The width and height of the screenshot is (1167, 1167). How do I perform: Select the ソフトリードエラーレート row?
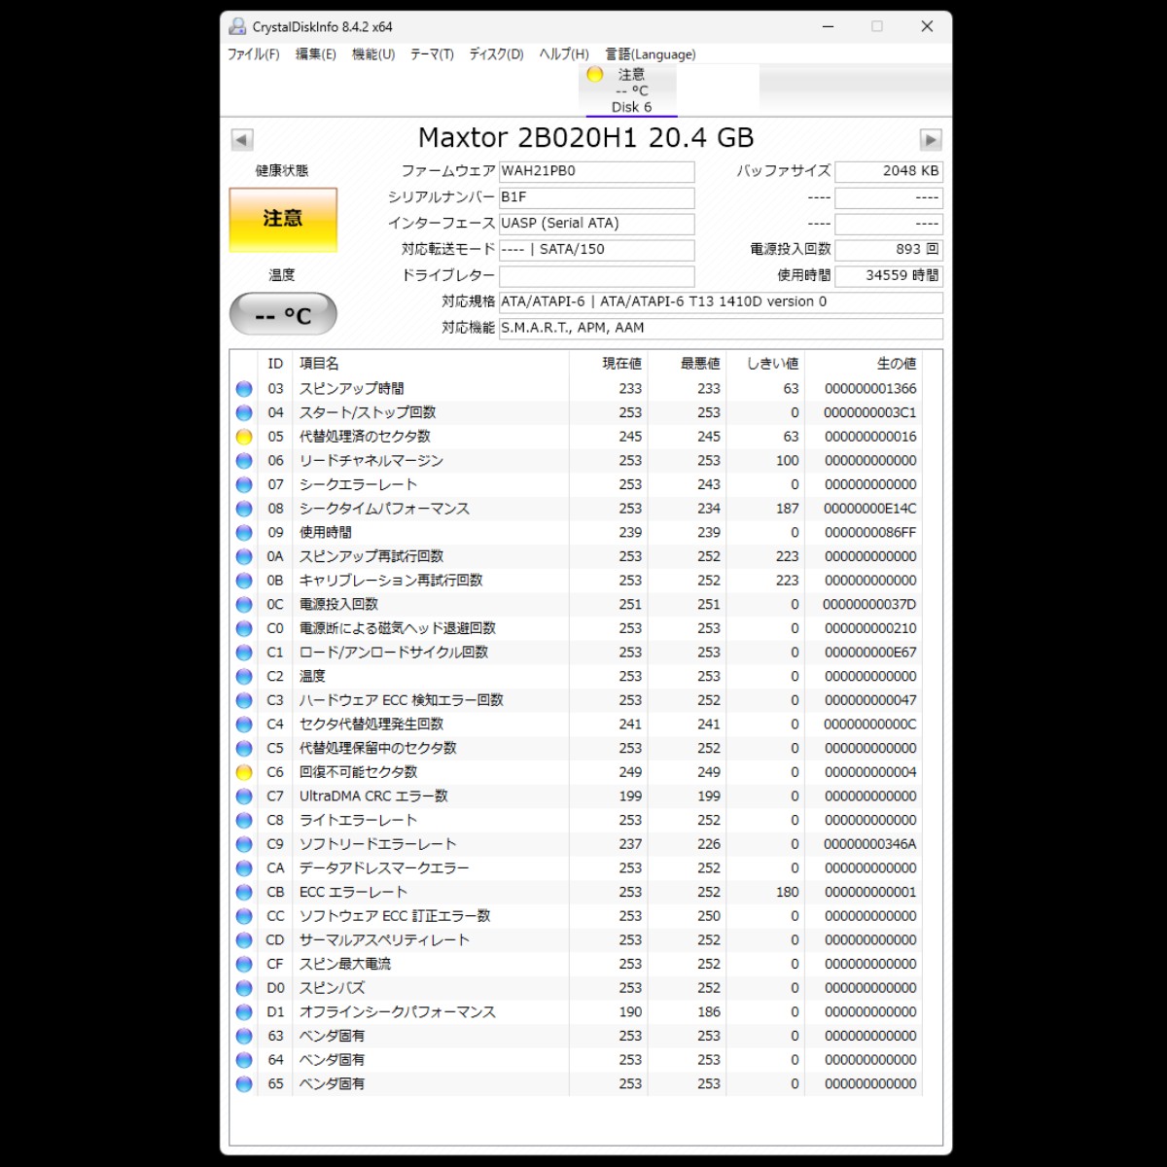(x=576, y=844)
